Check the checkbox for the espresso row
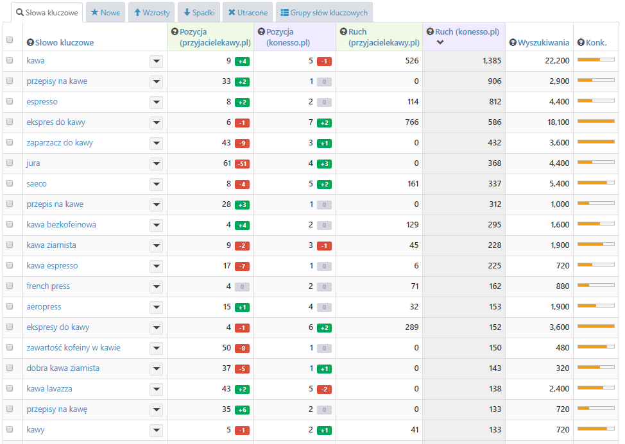 [x=10, y=102]
